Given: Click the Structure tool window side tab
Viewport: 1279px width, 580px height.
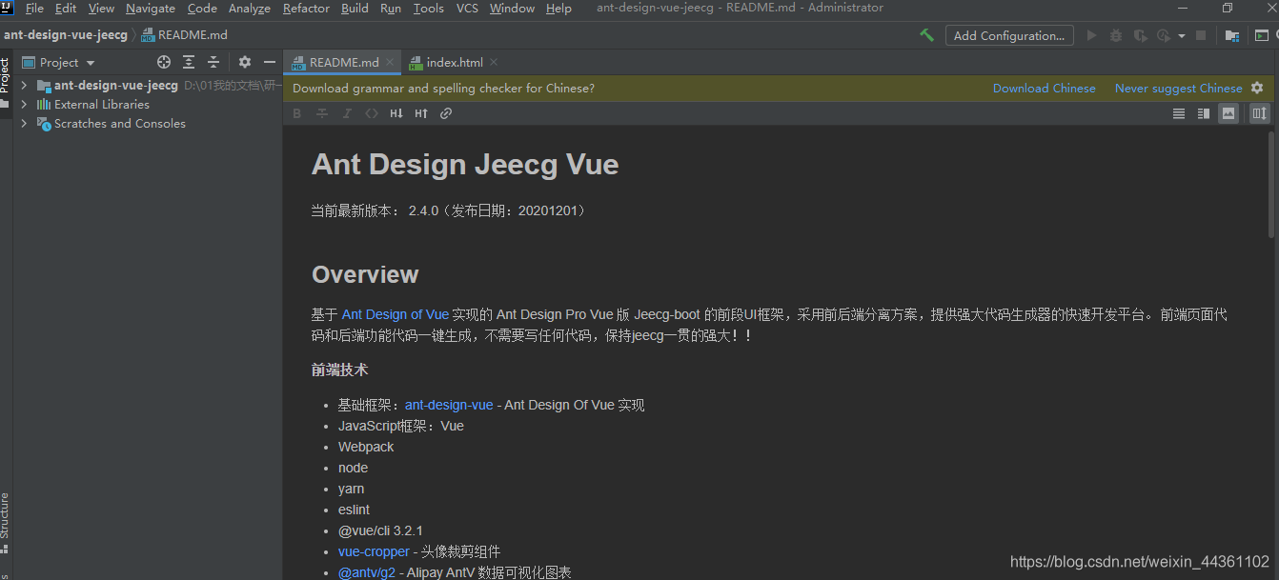Looking at the screenshot, I should [5, 521].
